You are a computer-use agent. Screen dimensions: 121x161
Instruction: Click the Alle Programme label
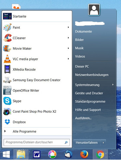tap(24, 131)
